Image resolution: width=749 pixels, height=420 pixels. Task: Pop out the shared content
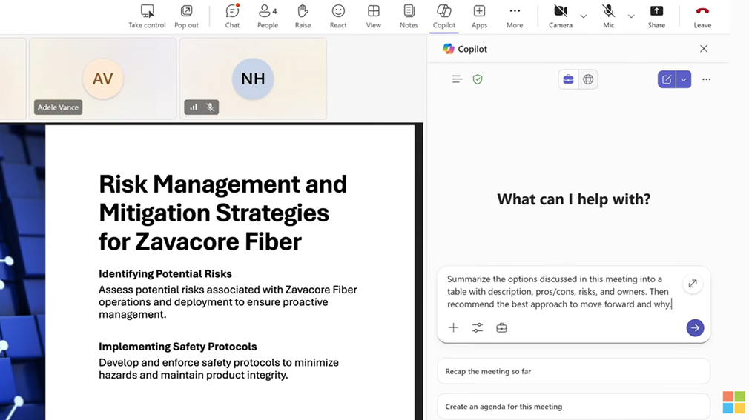point(186,17)
